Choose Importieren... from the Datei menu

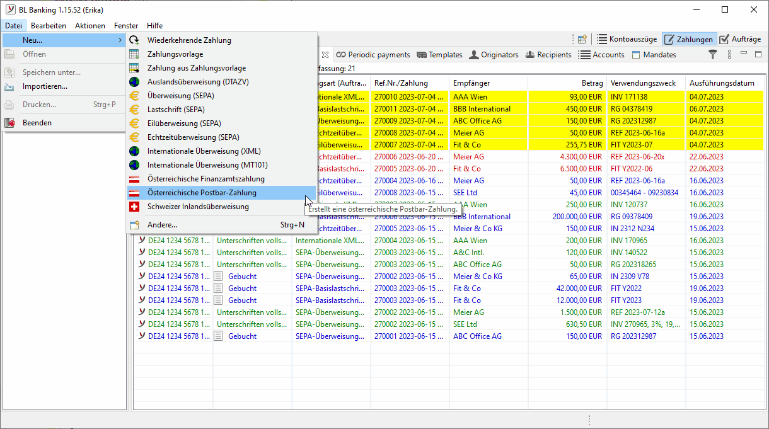tap(45, 86)
